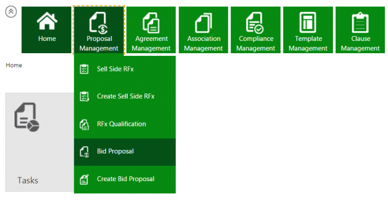Click the Create Sell Side RFx icon

[84, 97]
